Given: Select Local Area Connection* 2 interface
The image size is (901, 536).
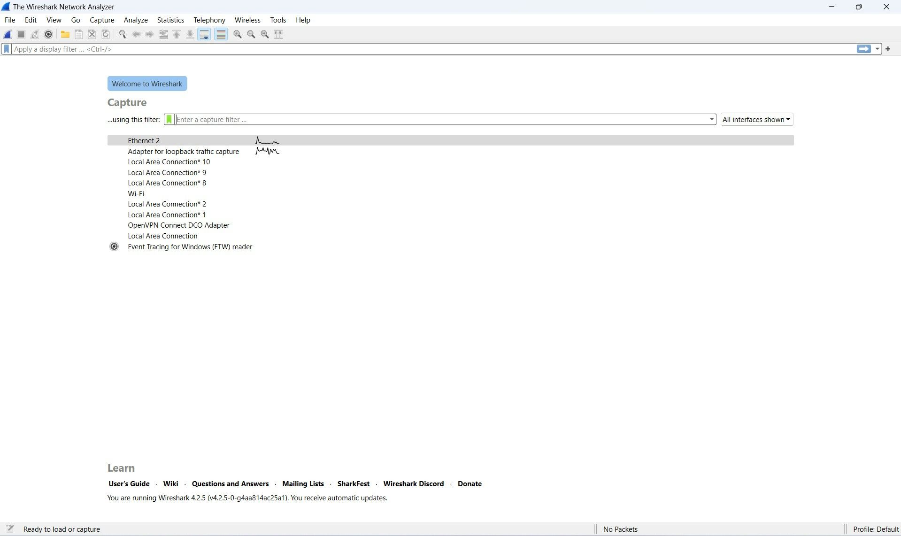Looking at the screenshot, I should 450,204.
